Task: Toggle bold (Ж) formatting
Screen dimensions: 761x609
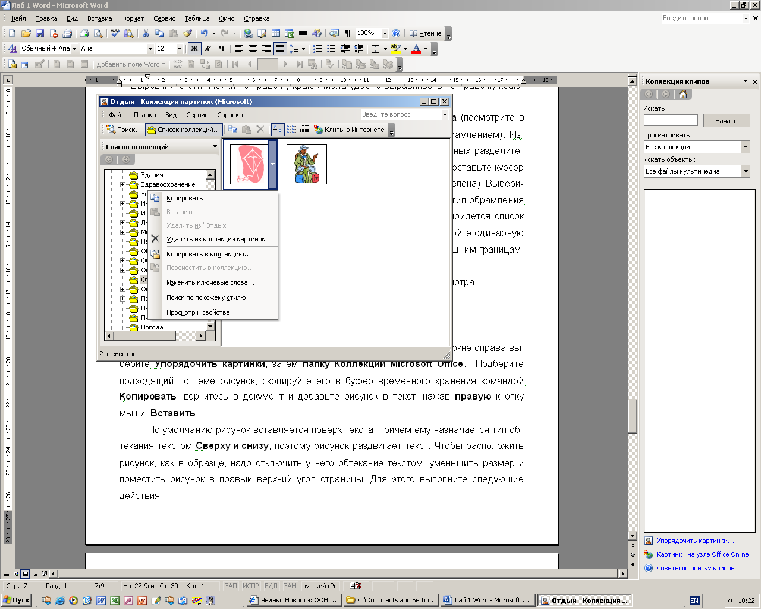Action: [194, 49]
